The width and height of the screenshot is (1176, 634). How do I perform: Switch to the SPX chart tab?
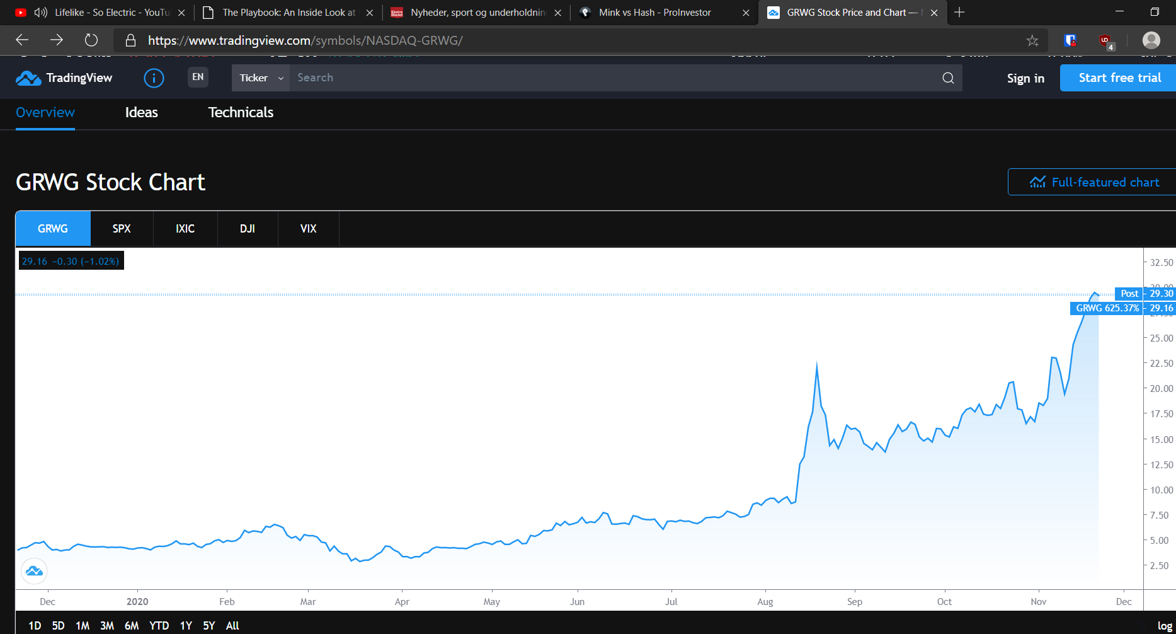122,229
